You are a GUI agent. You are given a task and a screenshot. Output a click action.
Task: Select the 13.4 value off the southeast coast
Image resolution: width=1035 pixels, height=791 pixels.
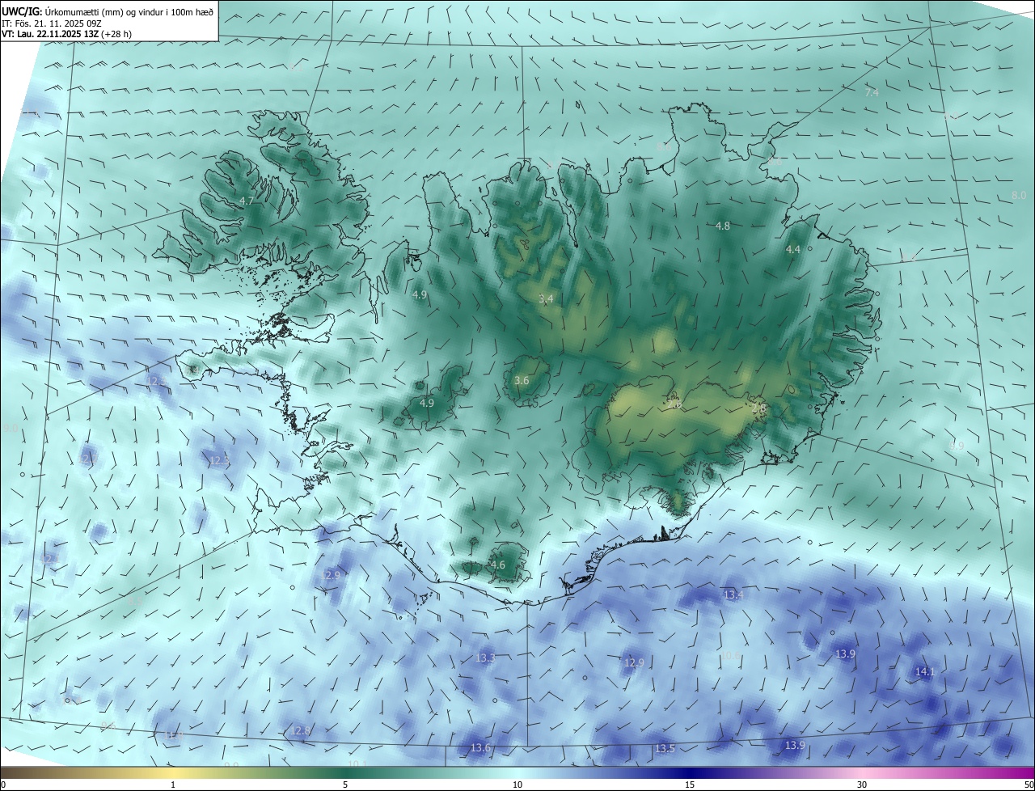click(x=733, y=595)
